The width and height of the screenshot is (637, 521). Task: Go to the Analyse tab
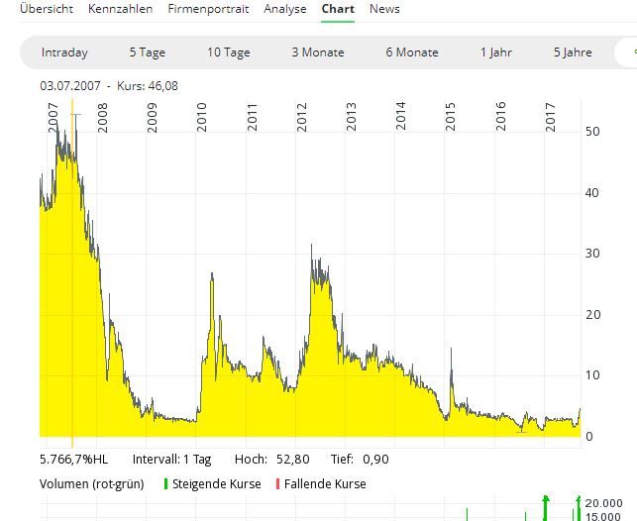point(284,9)
